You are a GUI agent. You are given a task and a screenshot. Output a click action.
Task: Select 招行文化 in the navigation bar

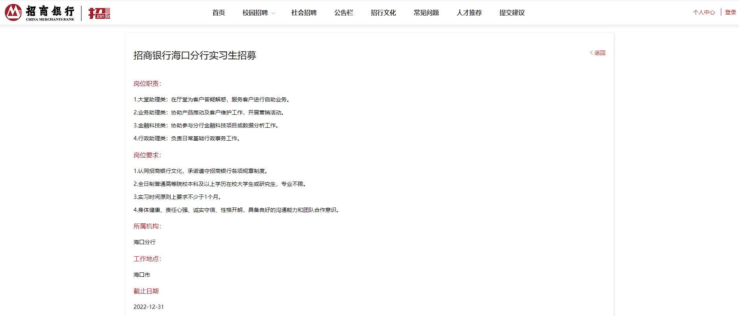383,13
